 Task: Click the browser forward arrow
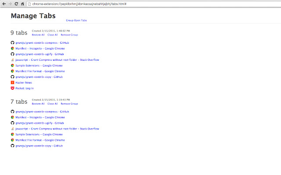10,4
